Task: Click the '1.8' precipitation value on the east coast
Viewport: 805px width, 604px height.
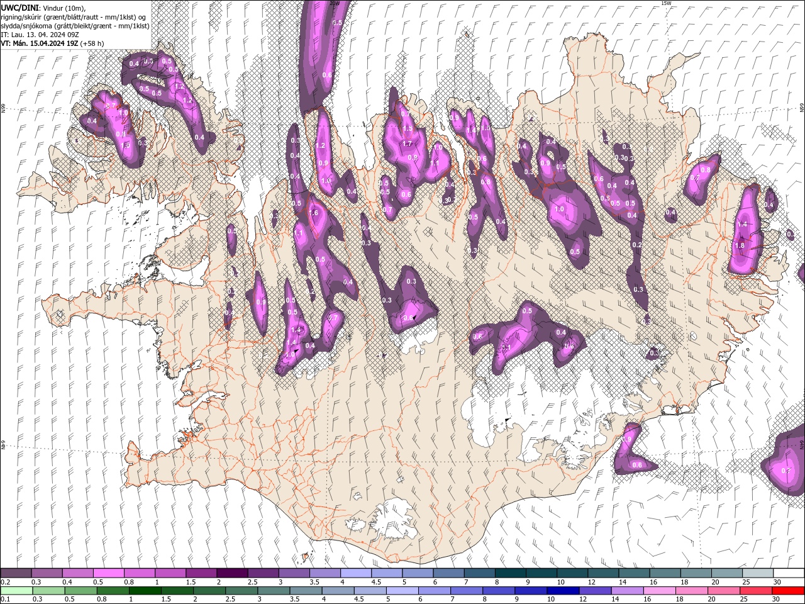Action: click(740, 245)
